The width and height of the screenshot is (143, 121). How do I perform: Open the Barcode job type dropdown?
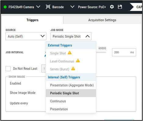click(72, 7)
